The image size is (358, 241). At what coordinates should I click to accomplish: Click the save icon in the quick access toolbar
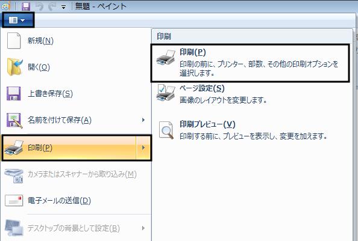click(26, 7)
